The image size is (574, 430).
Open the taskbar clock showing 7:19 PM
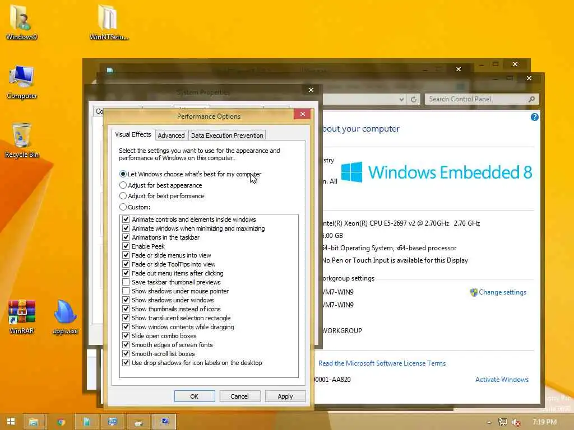coord(545,422)
